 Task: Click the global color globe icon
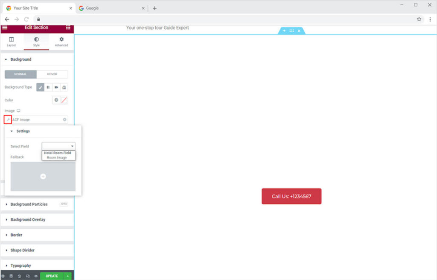click(x=56, y=100)
